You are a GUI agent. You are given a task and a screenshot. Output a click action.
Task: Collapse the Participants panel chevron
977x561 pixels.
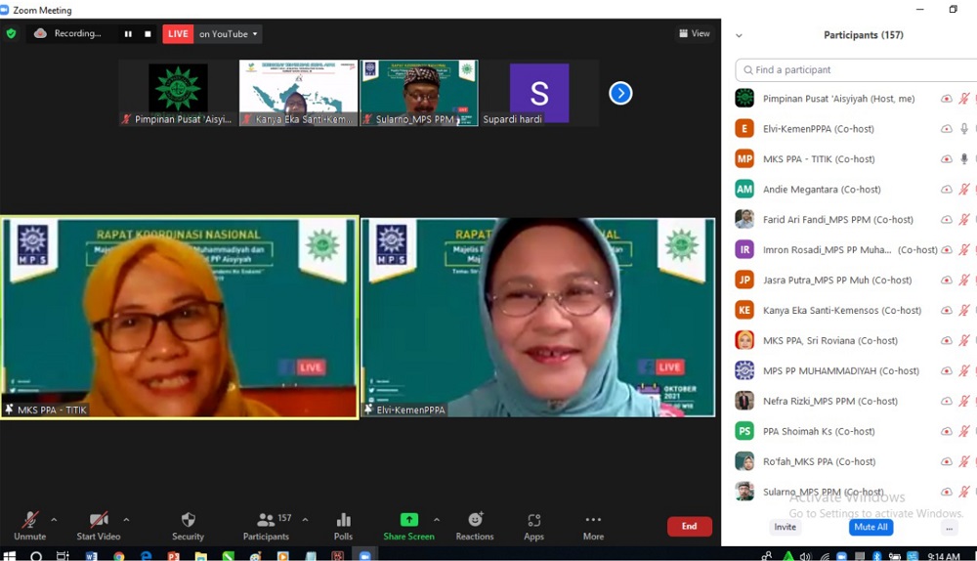point(739,35)
